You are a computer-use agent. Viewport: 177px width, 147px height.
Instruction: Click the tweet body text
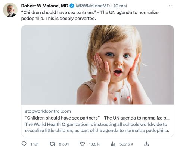click(x=90, y=16)
